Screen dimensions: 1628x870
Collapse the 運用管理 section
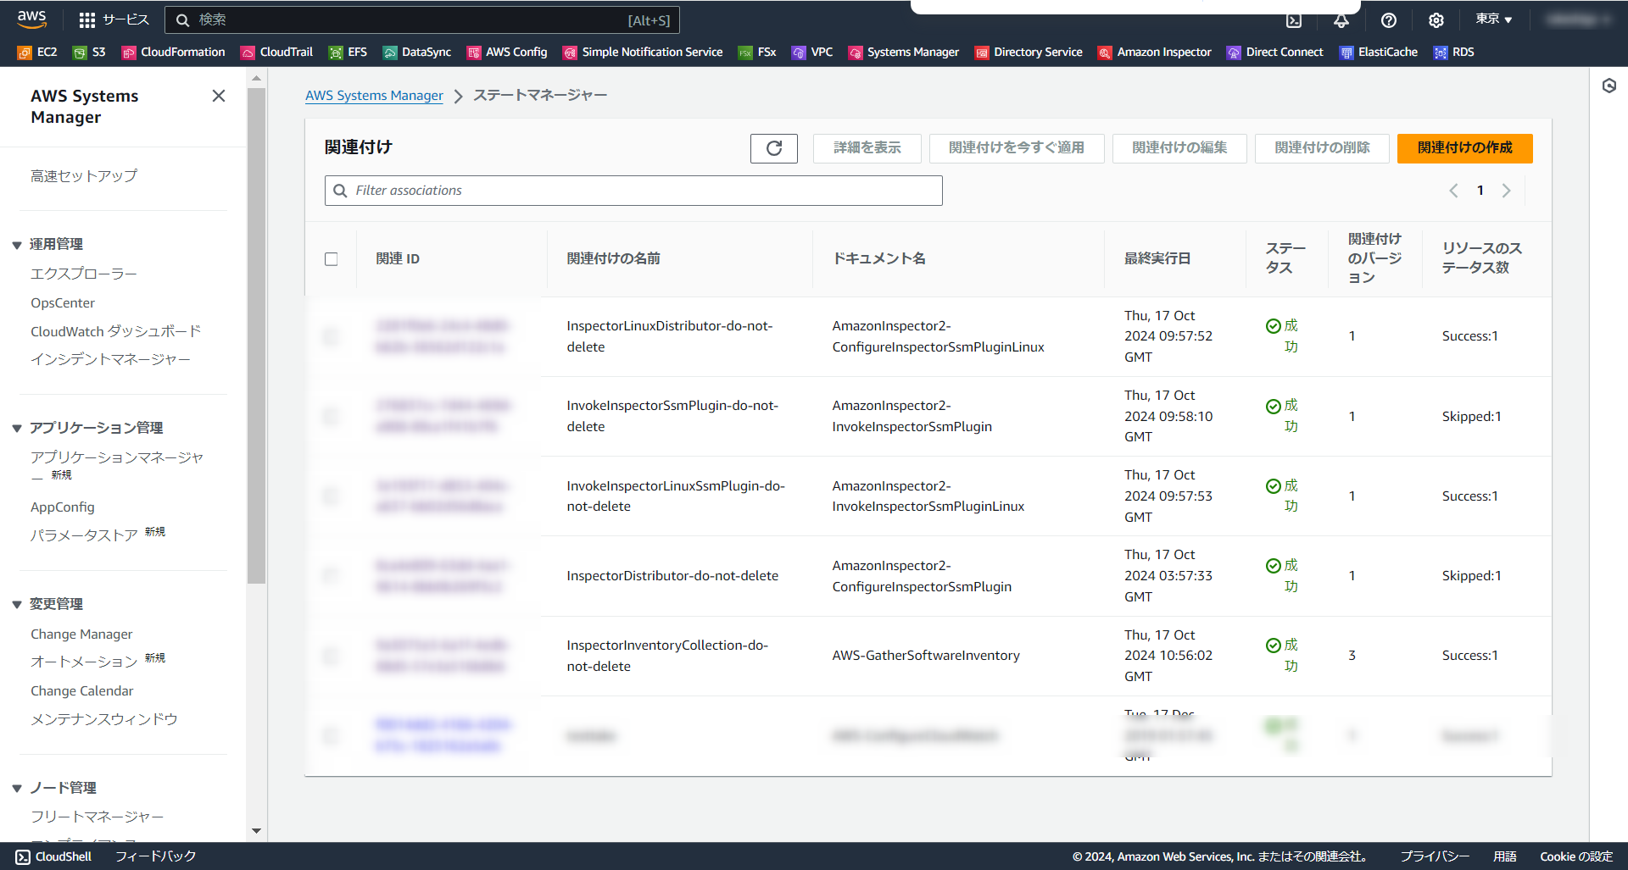17,245
